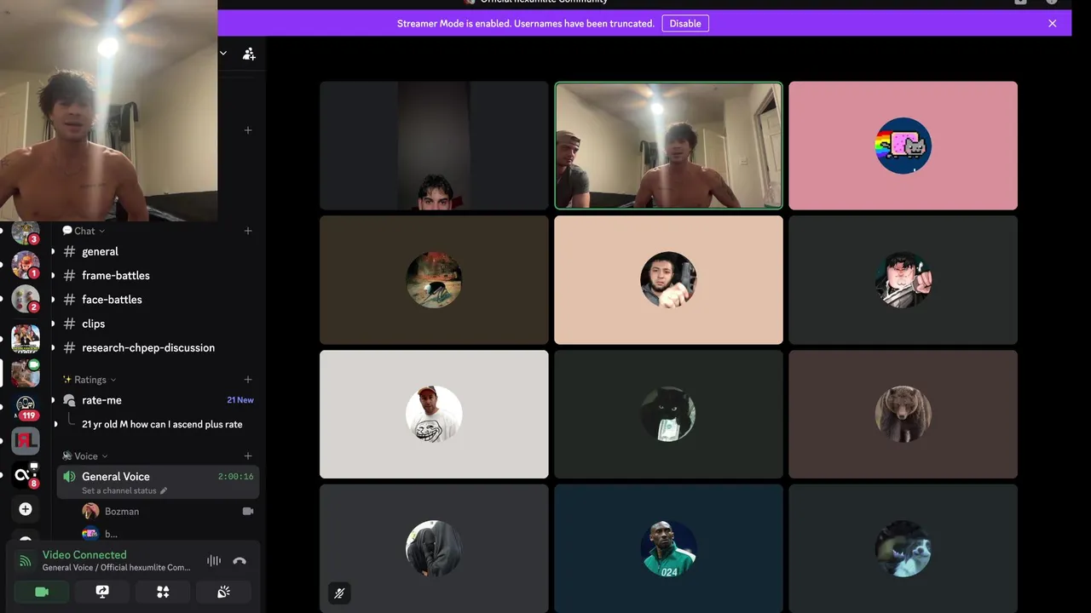1091x613 pixels.
Task: Open server with 1 notification badge
Action: click(x=25, y=265)
